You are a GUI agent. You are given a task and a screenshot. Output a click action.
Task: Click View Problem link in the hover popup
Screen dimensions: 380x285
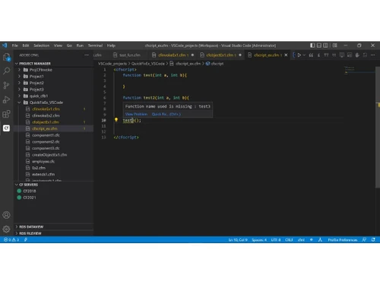[136, 114]
